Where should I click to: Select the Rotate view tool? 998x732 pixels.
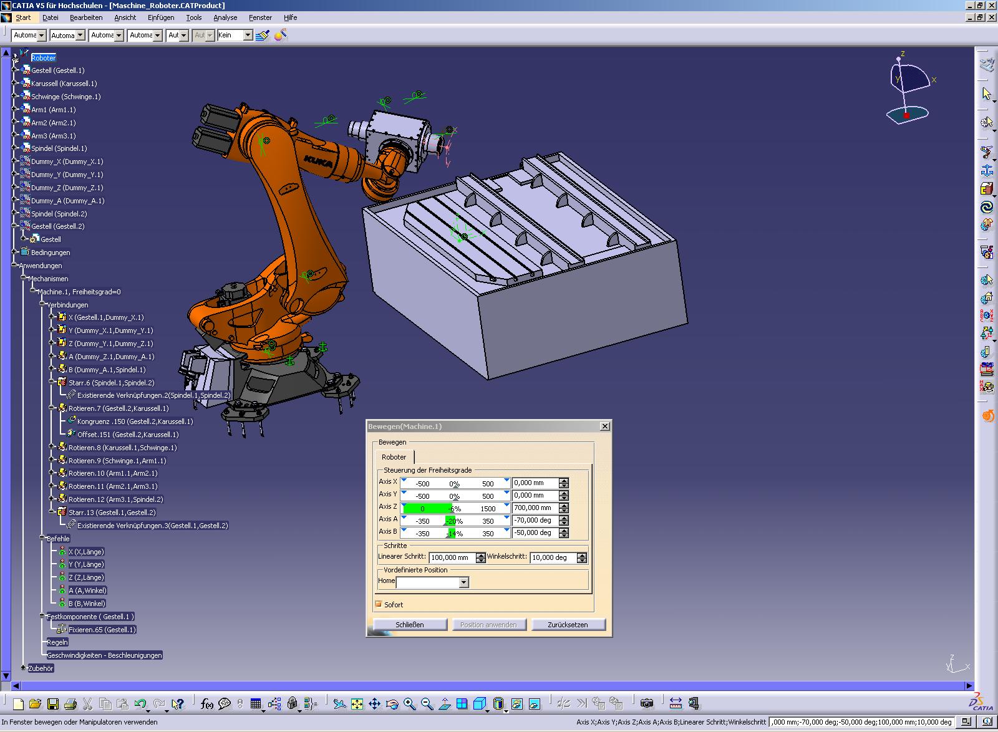392,704
